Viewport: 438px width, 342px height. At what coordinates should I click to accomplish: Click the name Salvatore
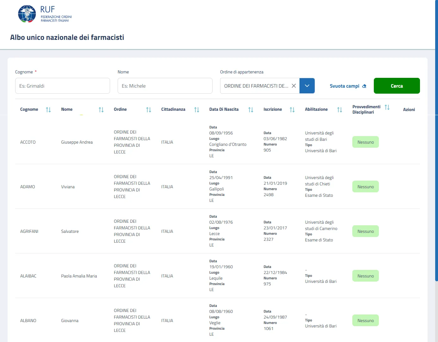coord(70,231)
